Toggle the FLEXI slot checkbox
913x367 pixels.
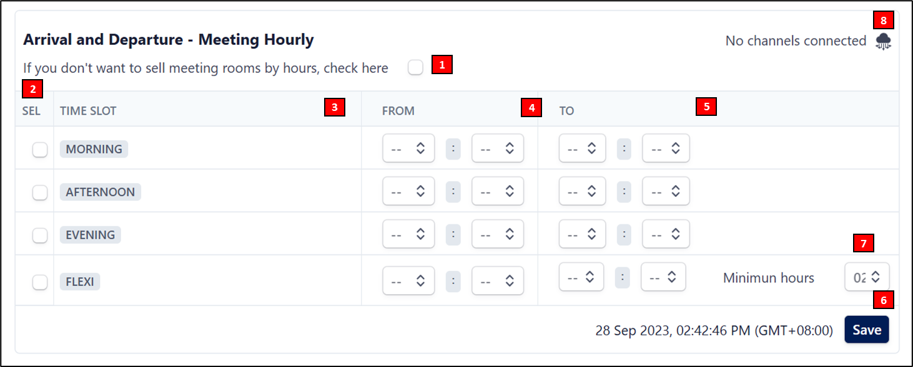click(40, 282)
